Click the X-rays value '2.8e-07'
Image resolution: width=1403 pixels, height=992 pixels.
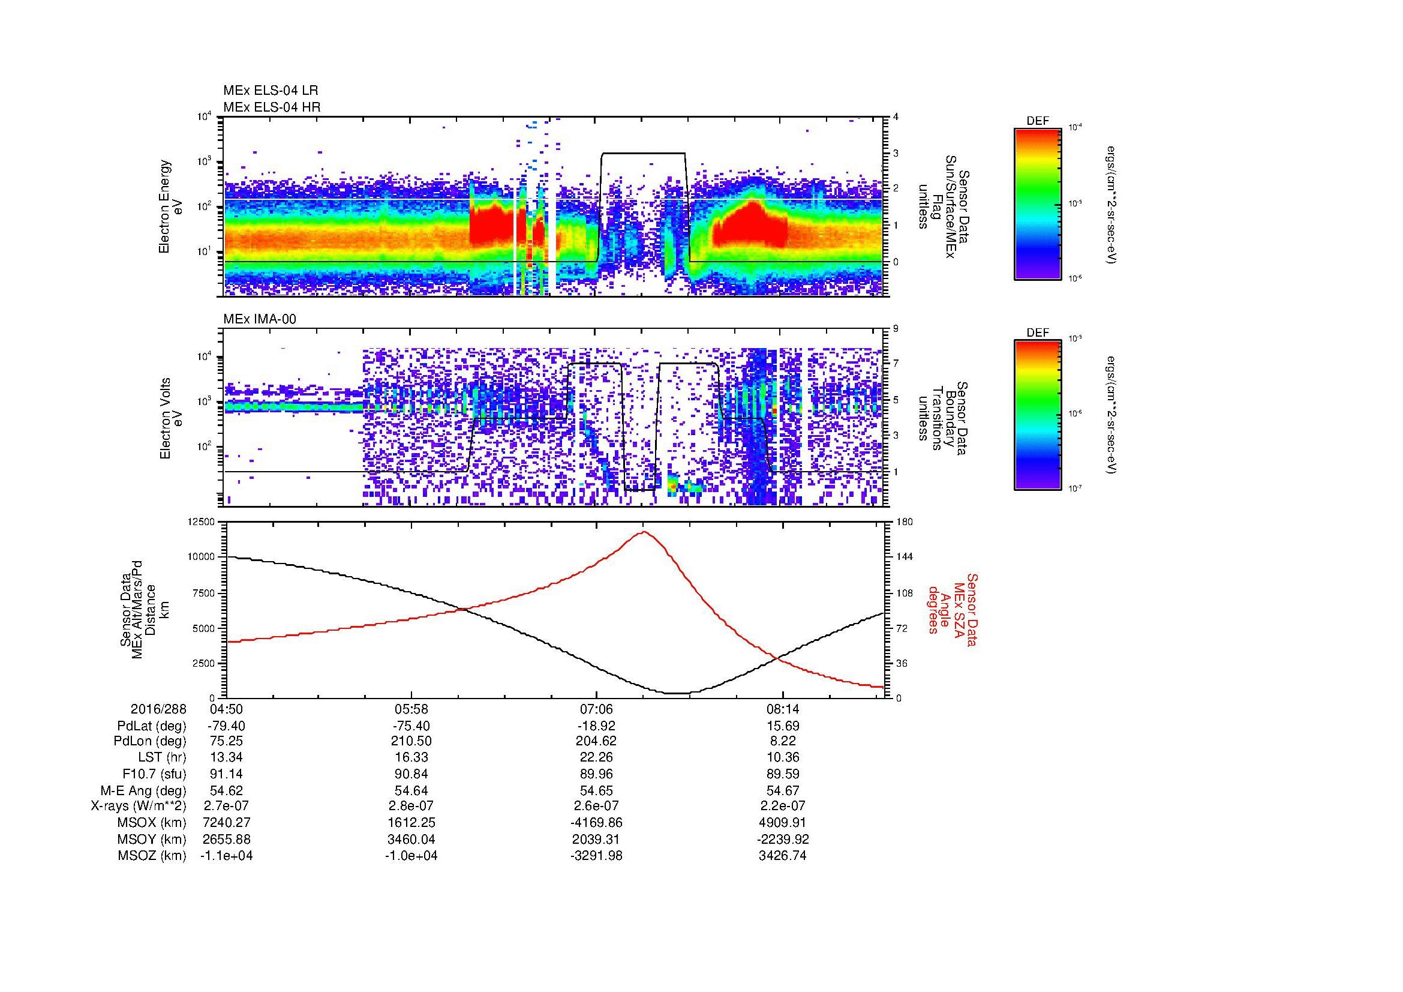(411, 806)
